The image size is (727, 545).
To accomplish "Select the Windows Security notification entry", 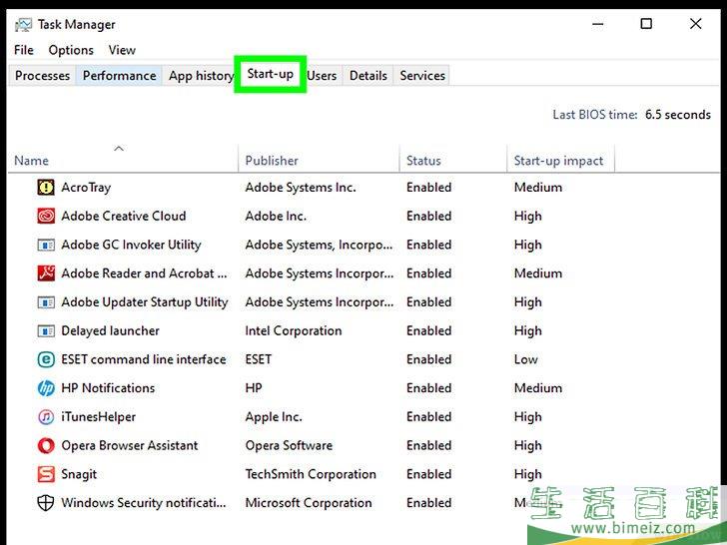I will (x=144, y=503).
